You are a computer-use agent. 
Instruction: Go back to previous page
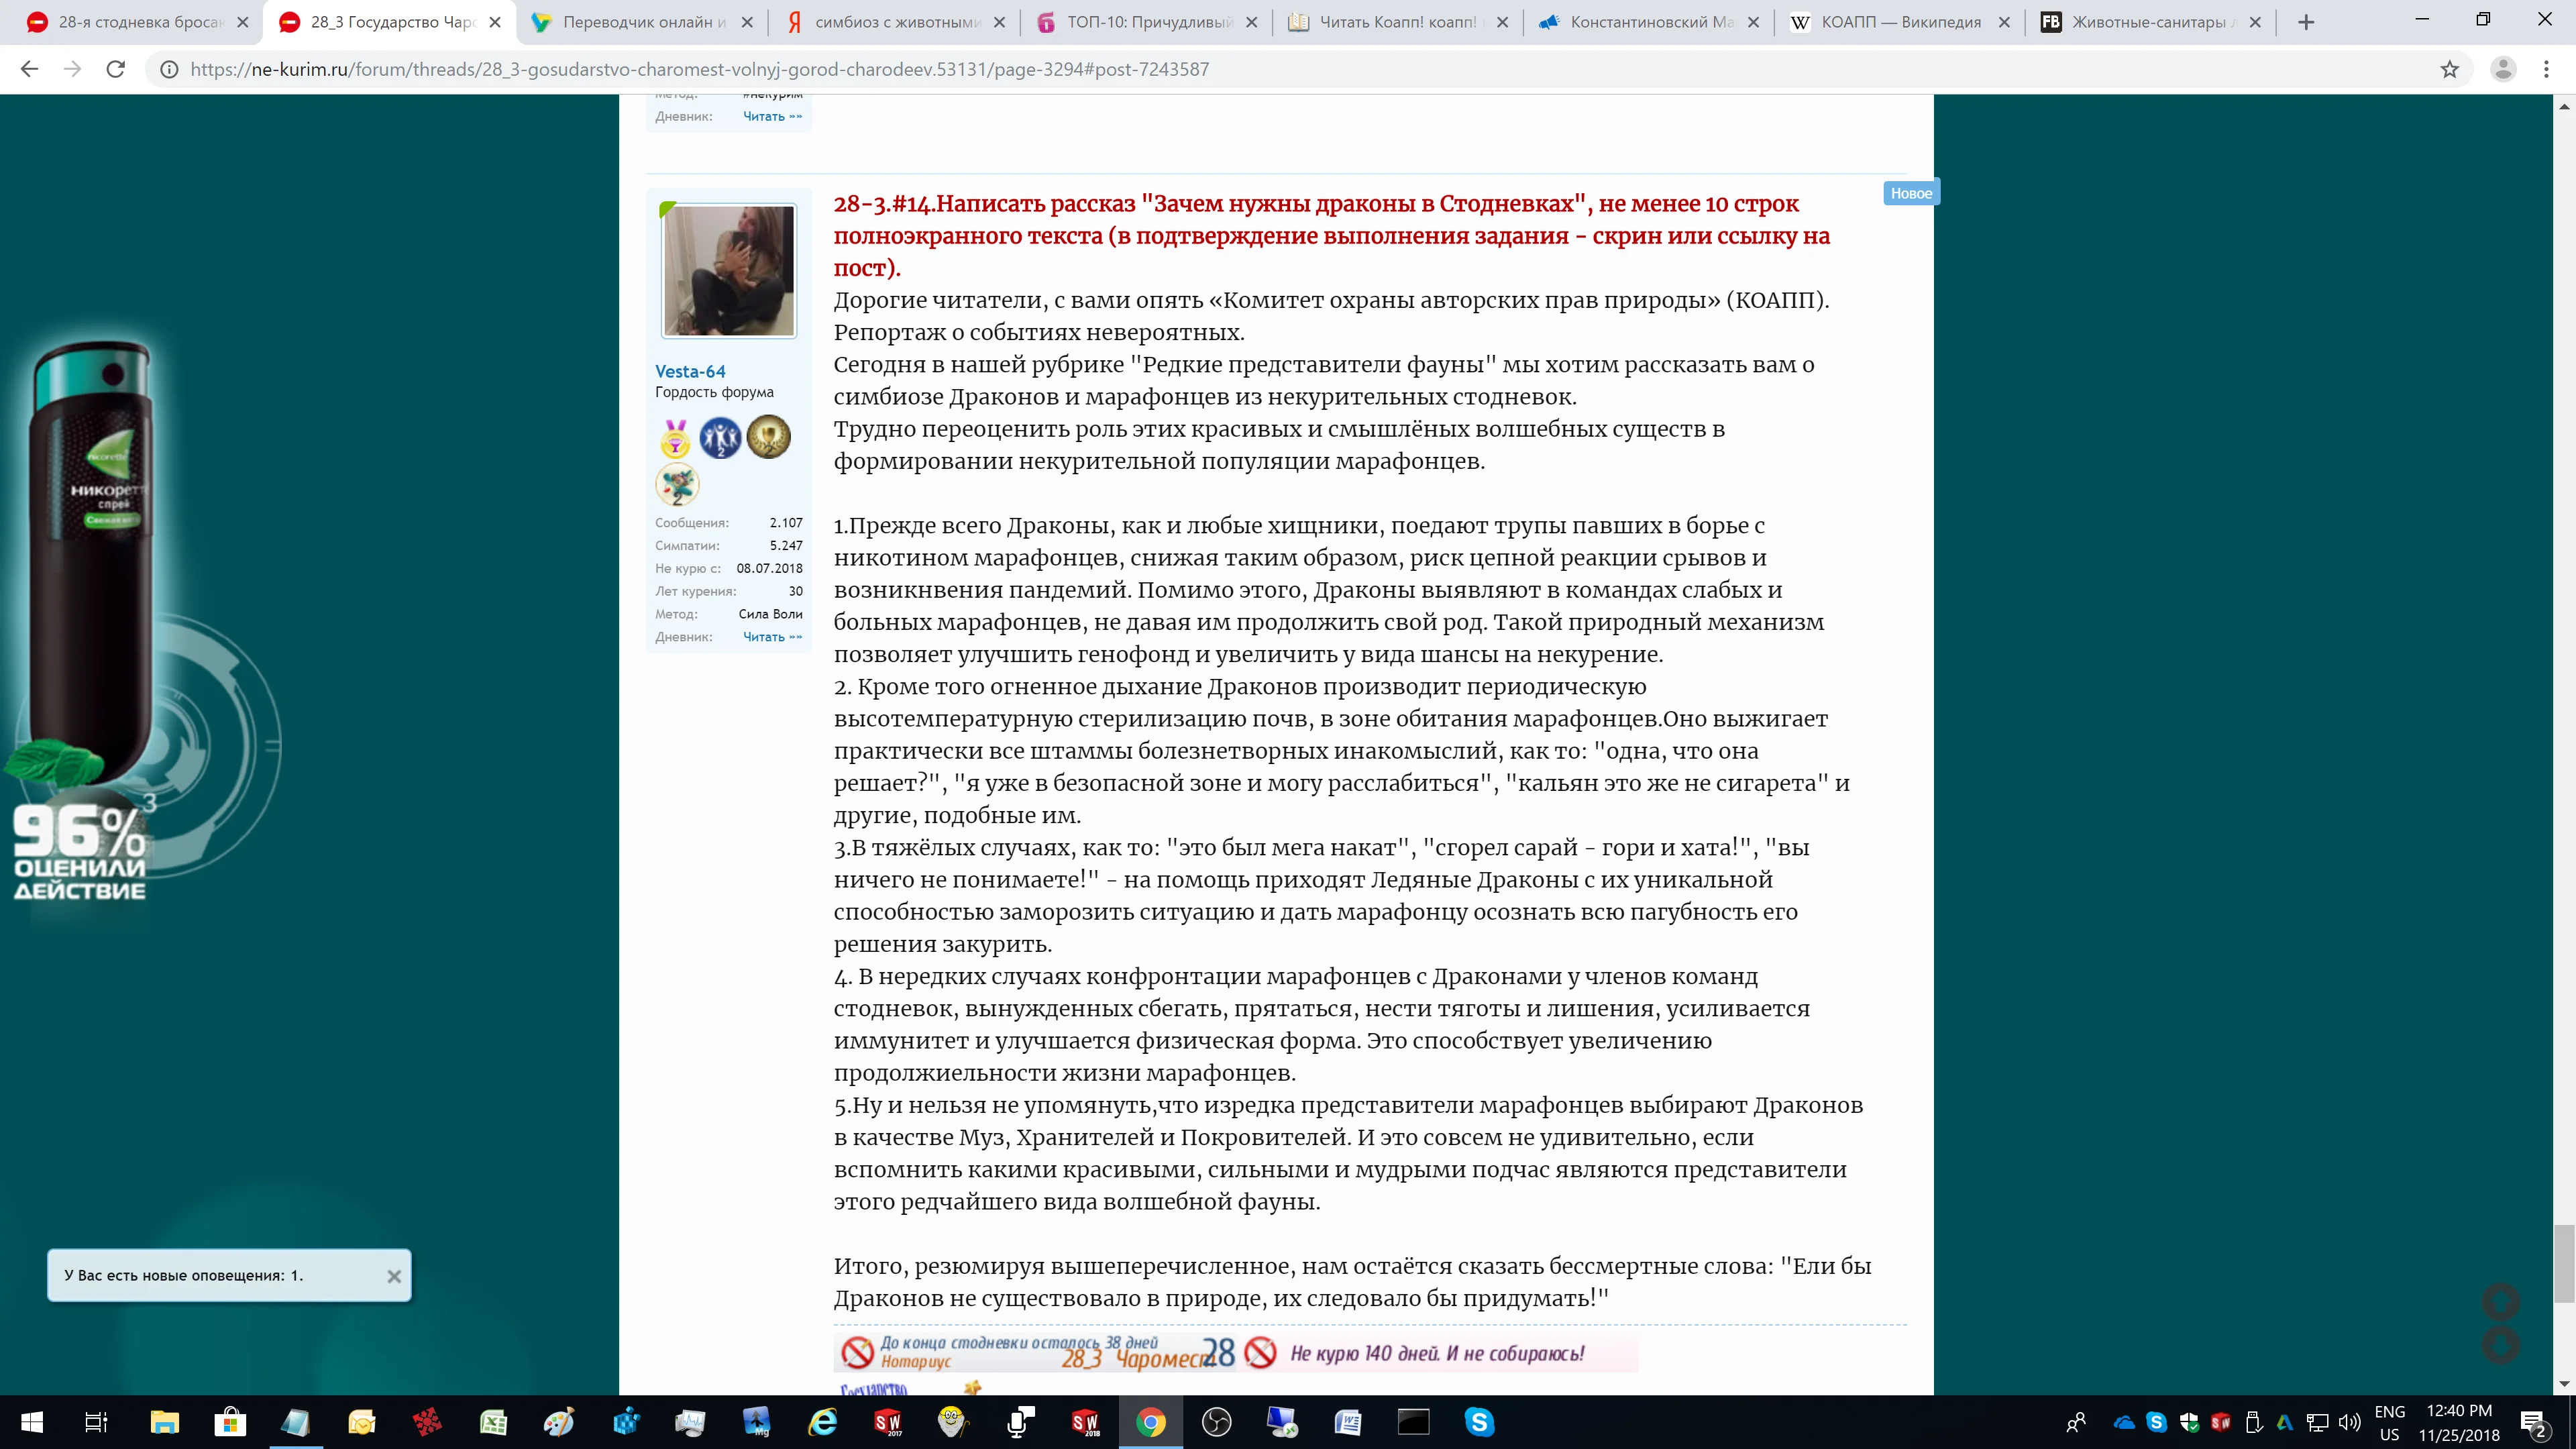pyautogui.click(x=29, y=69)
